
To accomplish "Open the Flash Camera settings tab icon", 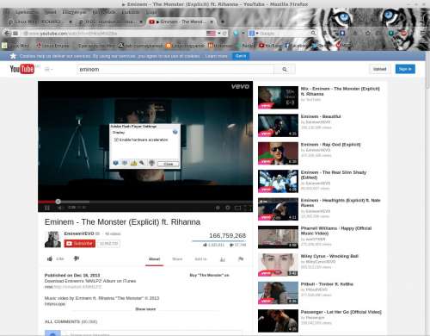I will tap(151, 163).
